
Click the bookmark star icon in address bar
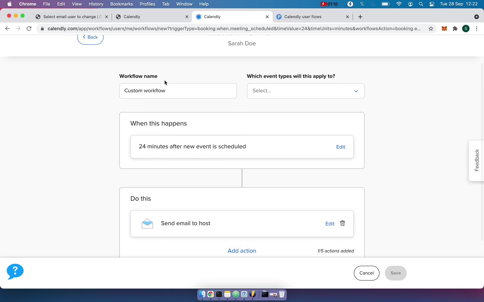coord(431,28)
